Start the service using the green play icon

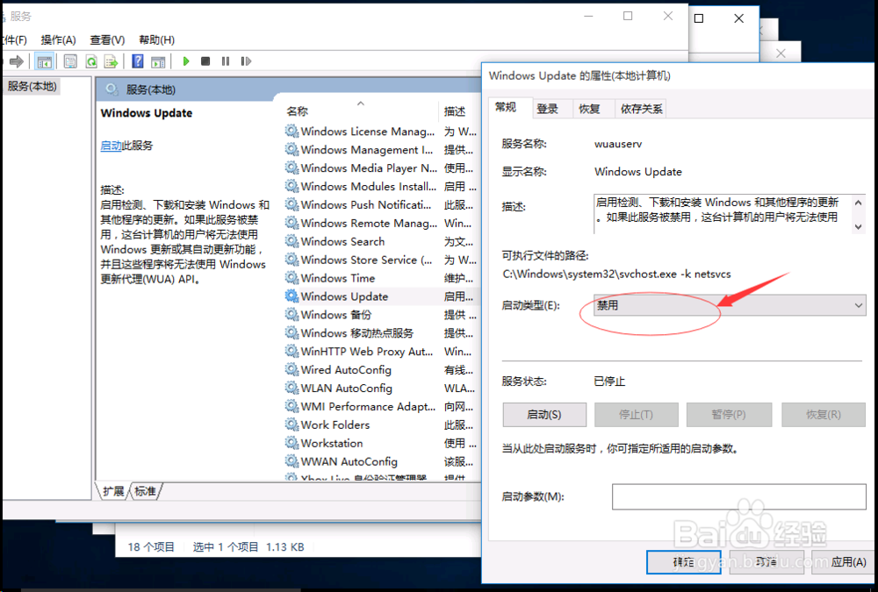pos(185,61)
